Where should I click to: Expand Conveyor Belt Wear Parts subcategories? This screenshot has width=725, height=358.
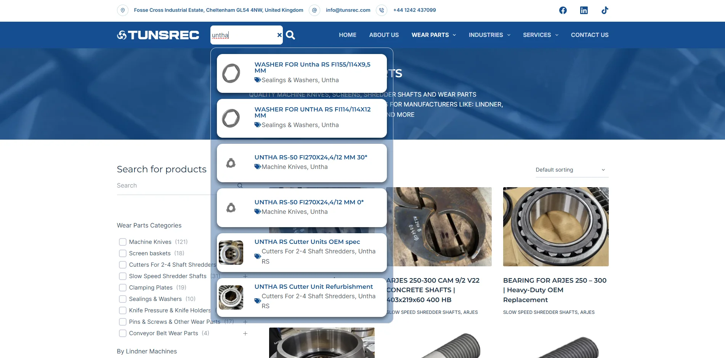[245, 333]
